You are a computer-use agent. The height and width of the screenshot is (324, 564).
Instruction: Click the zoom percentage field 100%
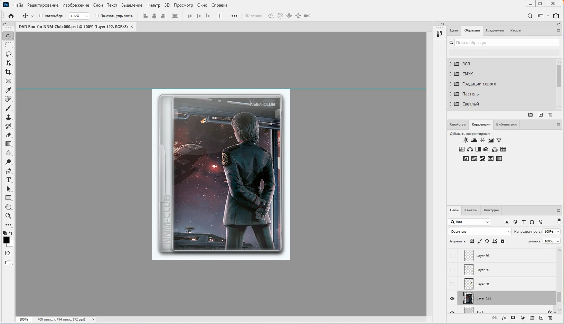coord(23,320)
